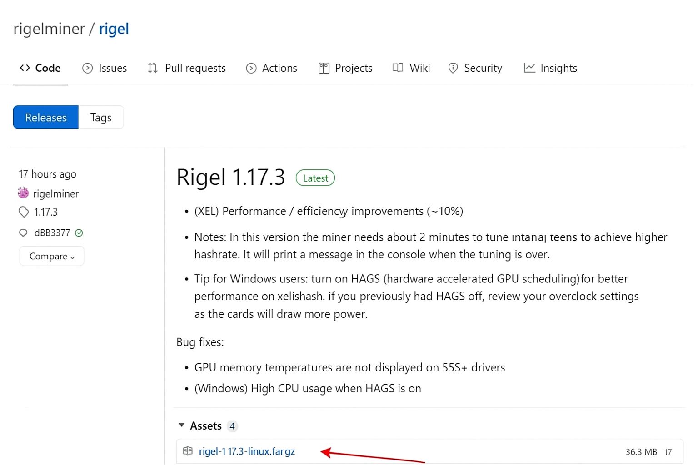The image size is (698, 465).
Task: Download rigel-1.17.3-linux.tar.gz asset
Action: 247,451
